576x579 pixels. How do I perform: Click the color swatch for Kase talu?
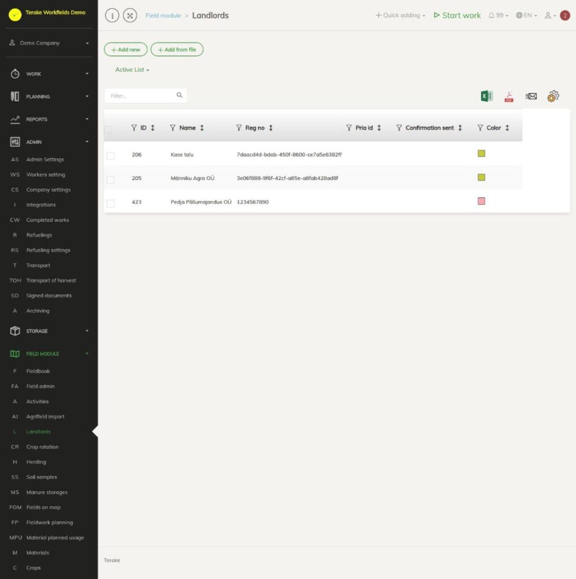coord(481,153)
